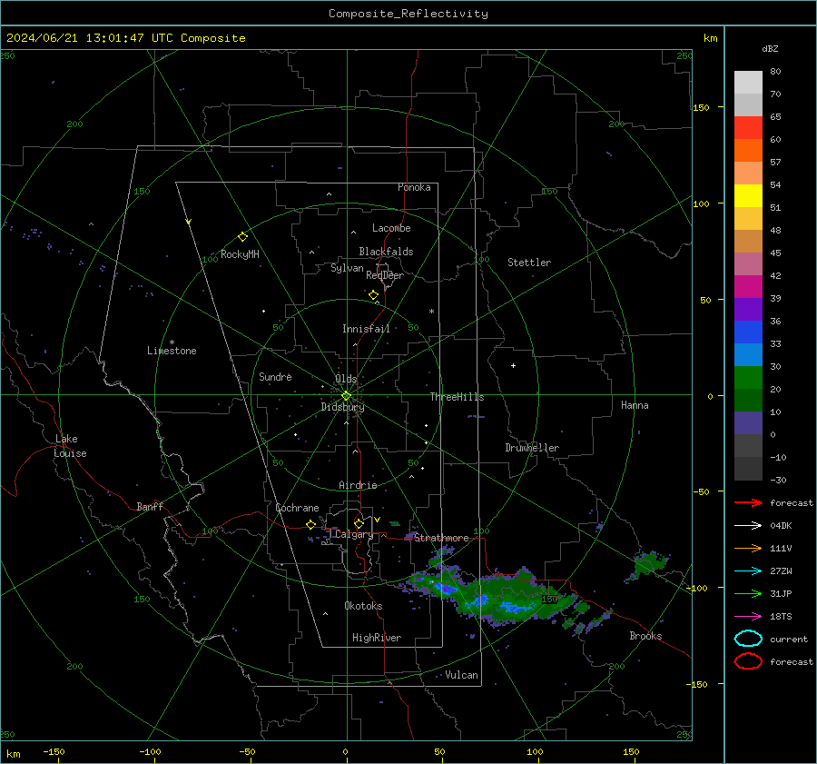Click the Okotoks label
817x764 pixels.
point(363,606)
